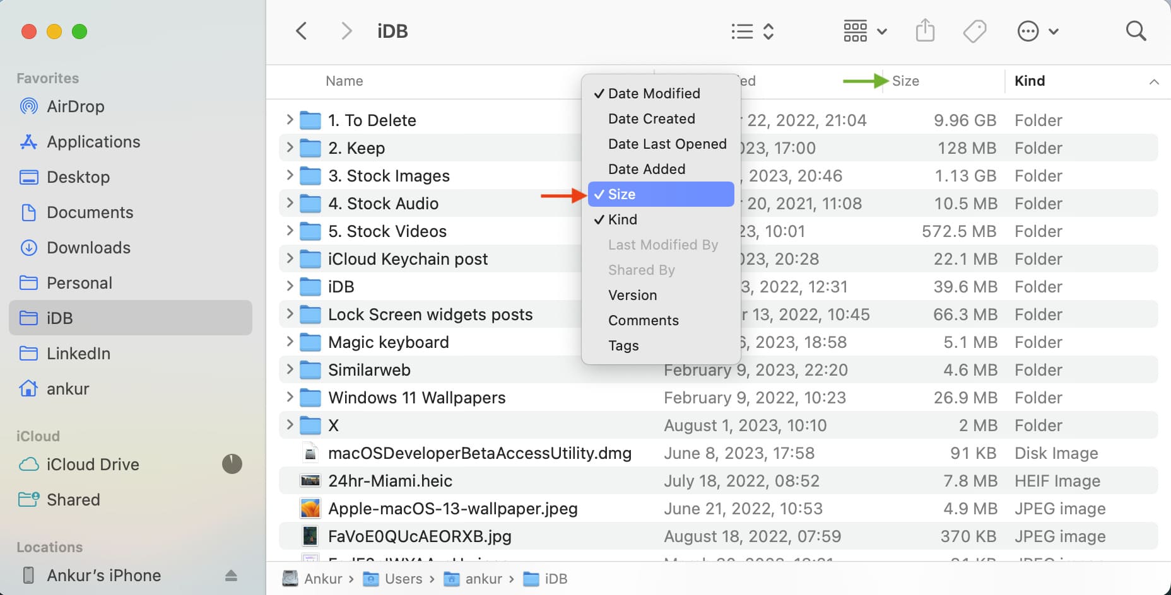The height and width of the screenshot is (595, 1171).
Task: Uncheck Date Modified in the column menu
Action: point(654,93)
